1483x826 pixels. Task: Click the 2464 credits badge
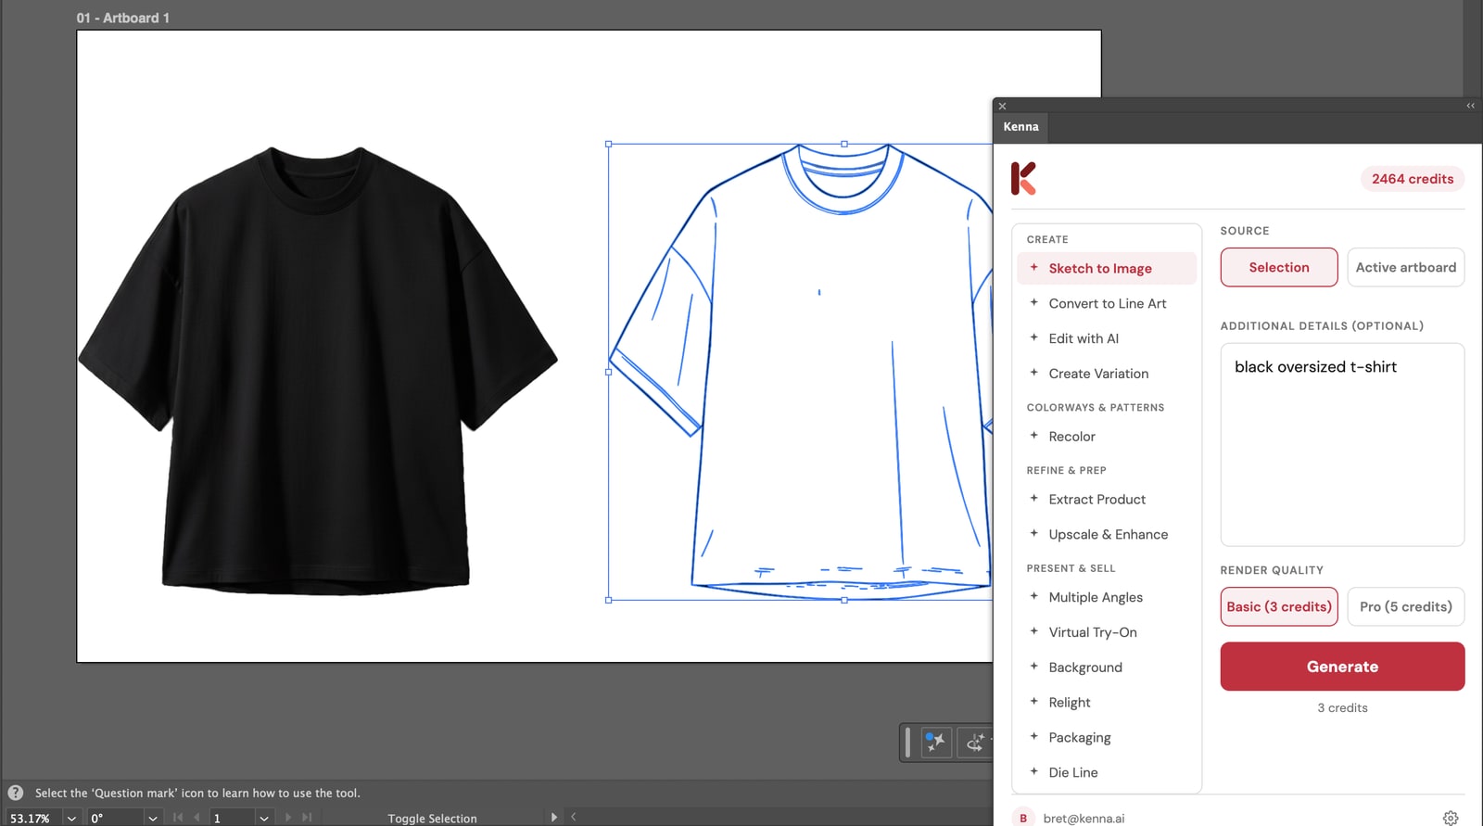(1413, 179)
